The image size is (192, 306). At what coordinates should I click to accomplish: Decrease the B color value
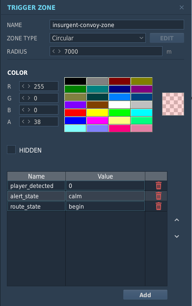click(x=23, y=110)
